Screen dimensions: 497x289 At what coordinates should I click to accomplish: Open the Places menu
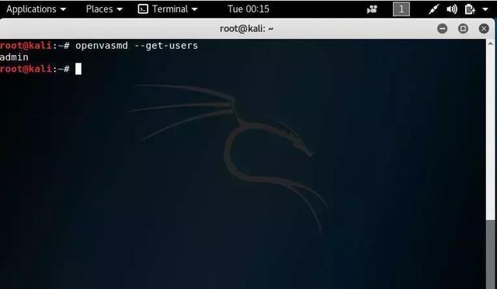[104, 9]
